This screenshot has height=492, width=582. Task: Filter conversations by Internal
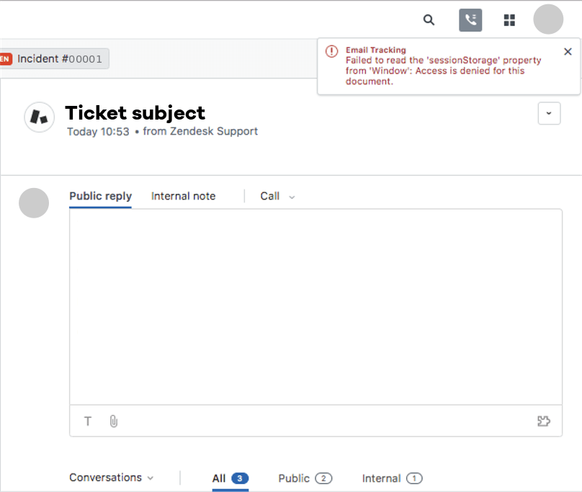coord(392,478)
